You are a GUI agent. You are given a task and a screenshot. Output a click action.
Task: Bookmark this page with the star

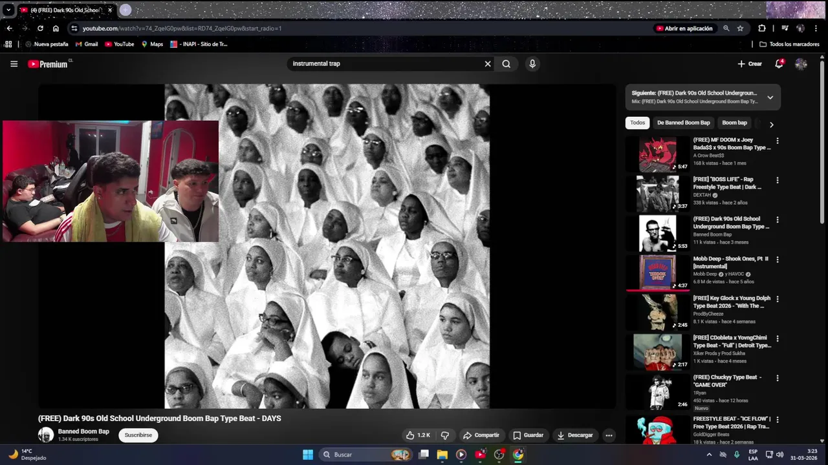click(740, 28)
